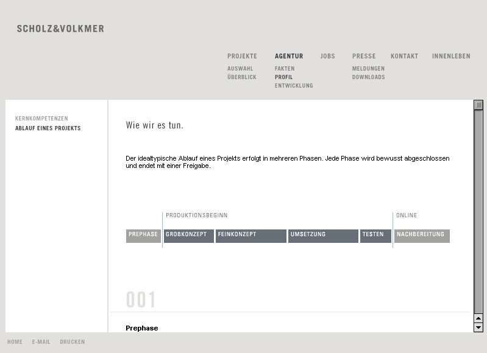487x353 pixels.
Task: Open the Agentur menu
Action: tap(289, 56)
